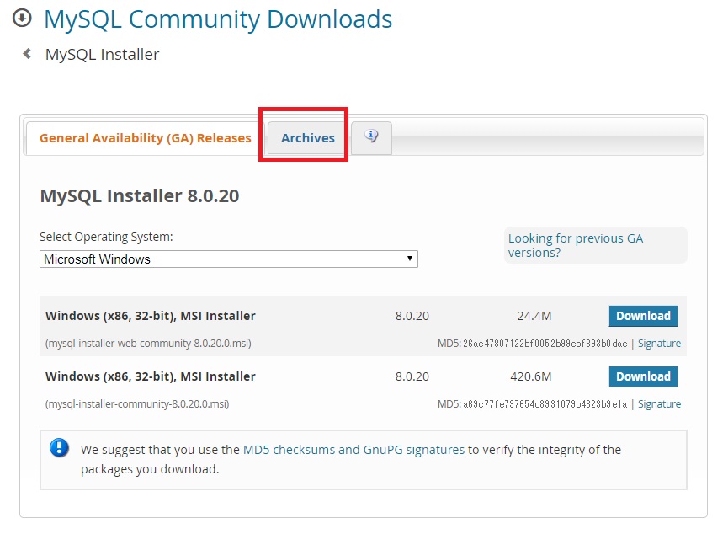This screenshot has height=550, width=728.
Task: Click the MySQL Installer breadcrumb text
Action: click(102, 55)
